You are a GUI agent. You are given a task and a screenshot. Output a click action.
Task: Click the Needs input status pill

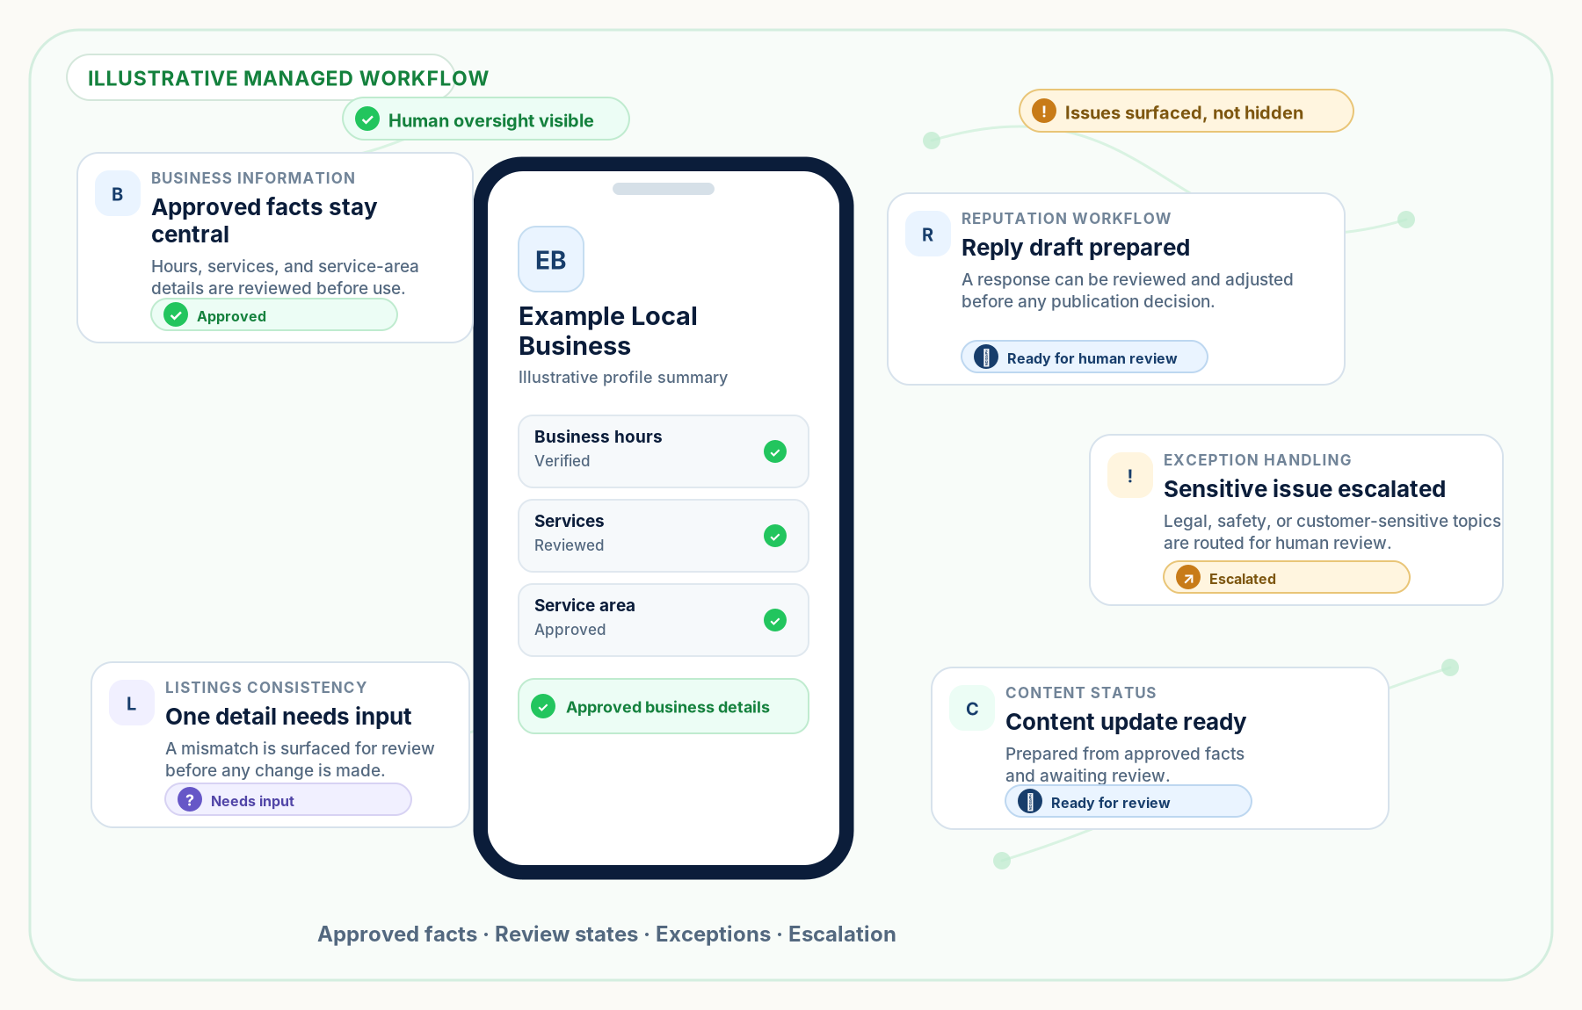pos(288,800)
